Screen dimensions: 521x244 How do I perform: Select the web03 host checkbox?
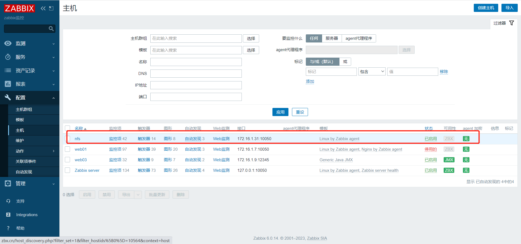click(x=68, y=160)
